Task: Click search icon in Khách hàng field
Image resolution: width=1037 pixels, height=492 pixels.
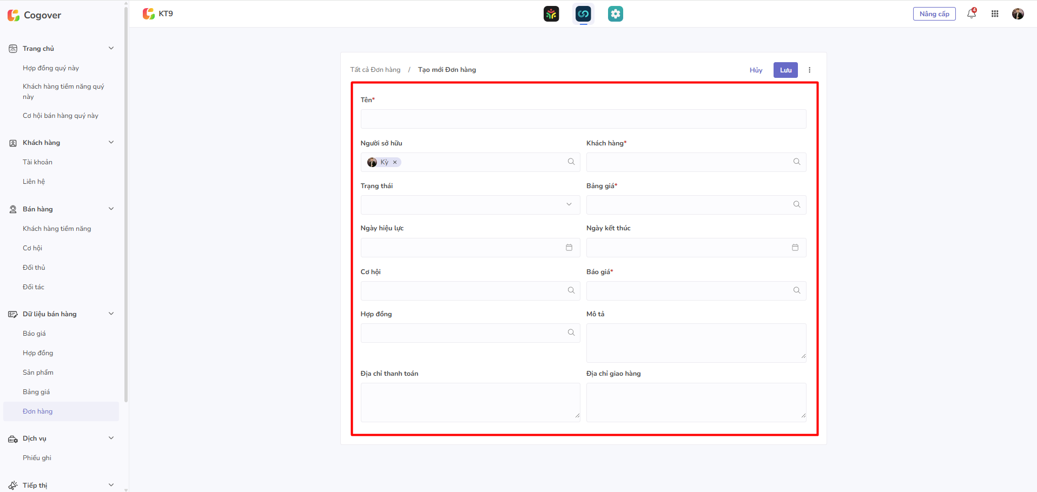Action: pyautogui.click(x=796, y=162)
